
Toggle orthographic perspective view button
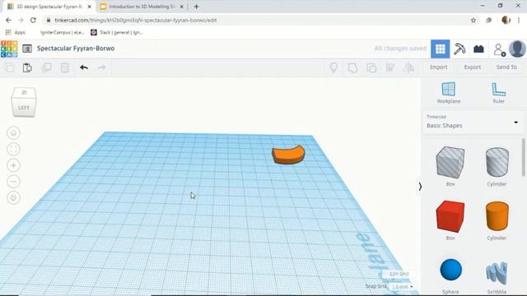click(13, 197)
